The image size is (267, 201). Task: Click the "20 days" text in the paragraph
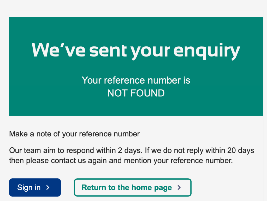pyautogui.click(x=240, y=150)
